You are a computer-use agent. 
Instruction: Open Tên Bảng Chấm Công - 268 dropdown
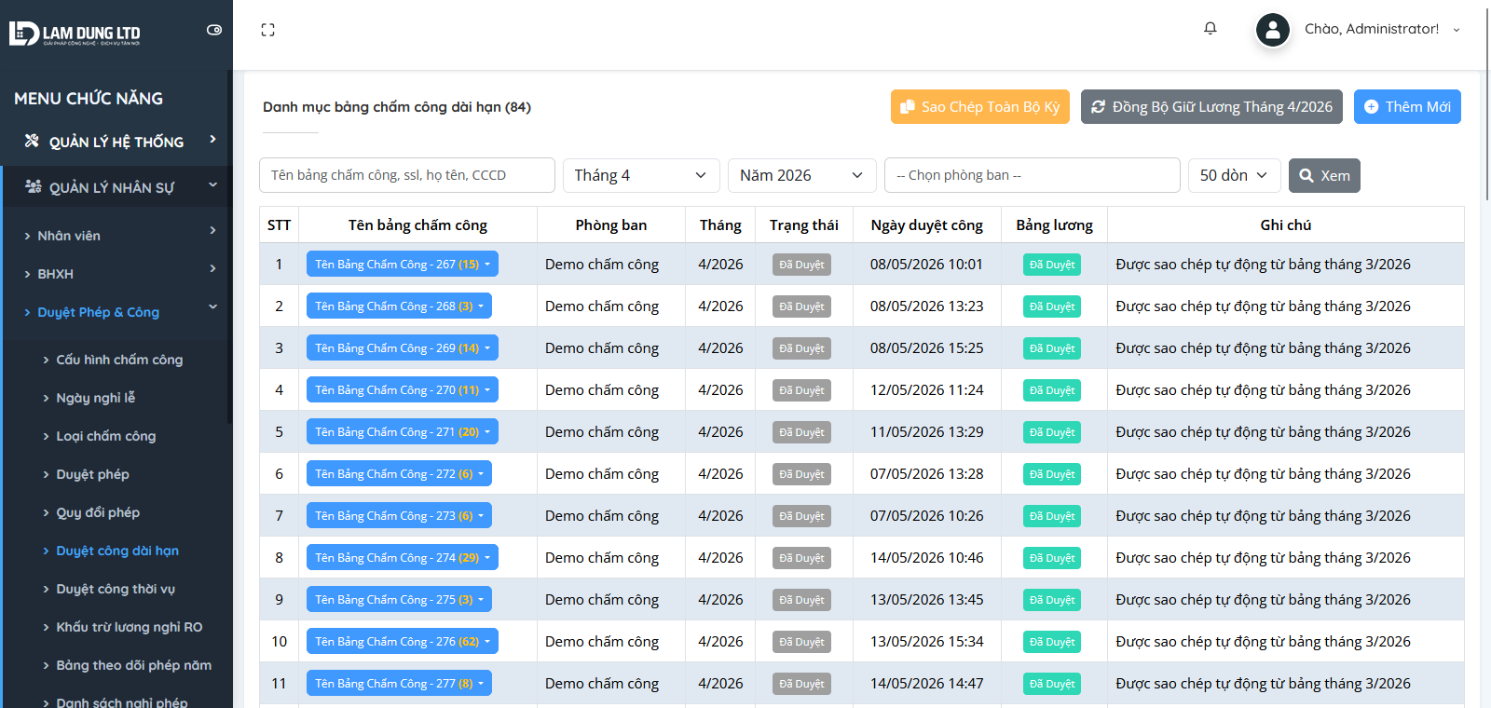click(x=399, y=306)
